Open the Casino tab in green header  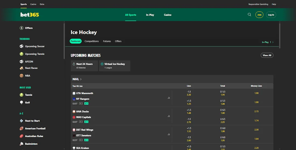tap(168, 15)
